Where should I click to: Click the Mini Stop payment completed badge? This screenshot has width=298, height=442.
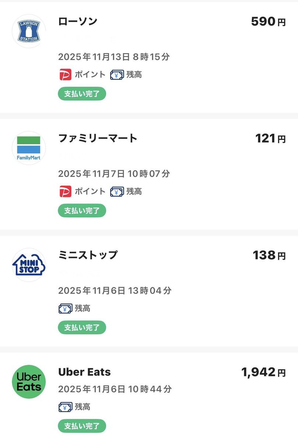(82, 327)
